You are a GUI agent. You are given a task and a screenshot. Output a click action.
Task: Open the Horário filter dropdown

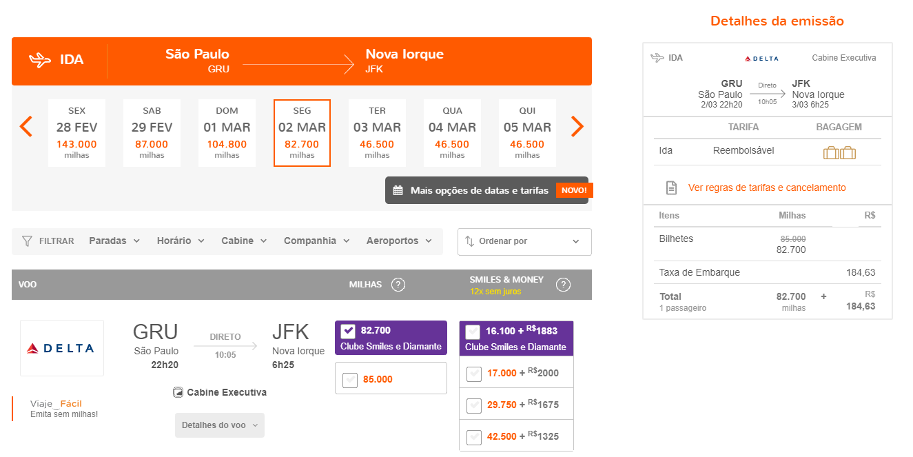(181, 241)
